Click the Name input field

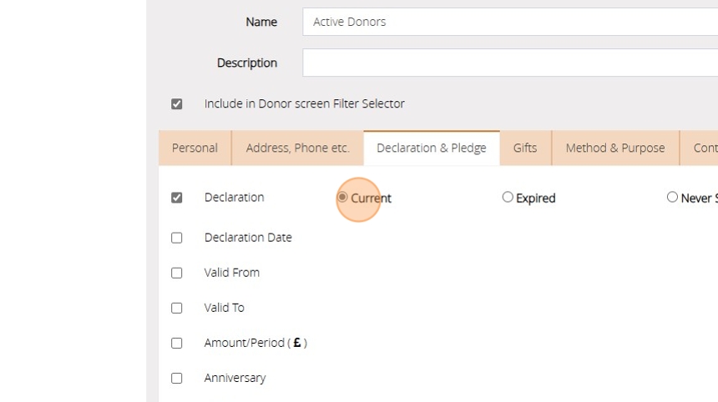pyautogui.click(x=509, y=22)
